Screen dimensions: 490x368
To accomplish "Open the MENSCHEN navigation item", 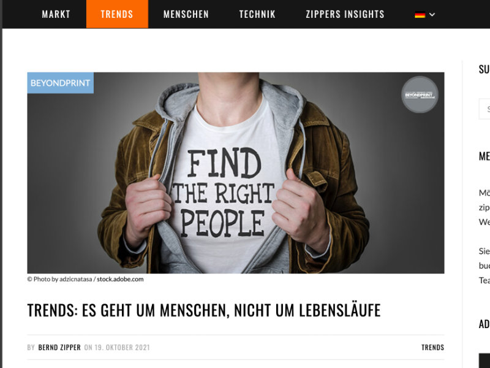I will click(186, 14).
